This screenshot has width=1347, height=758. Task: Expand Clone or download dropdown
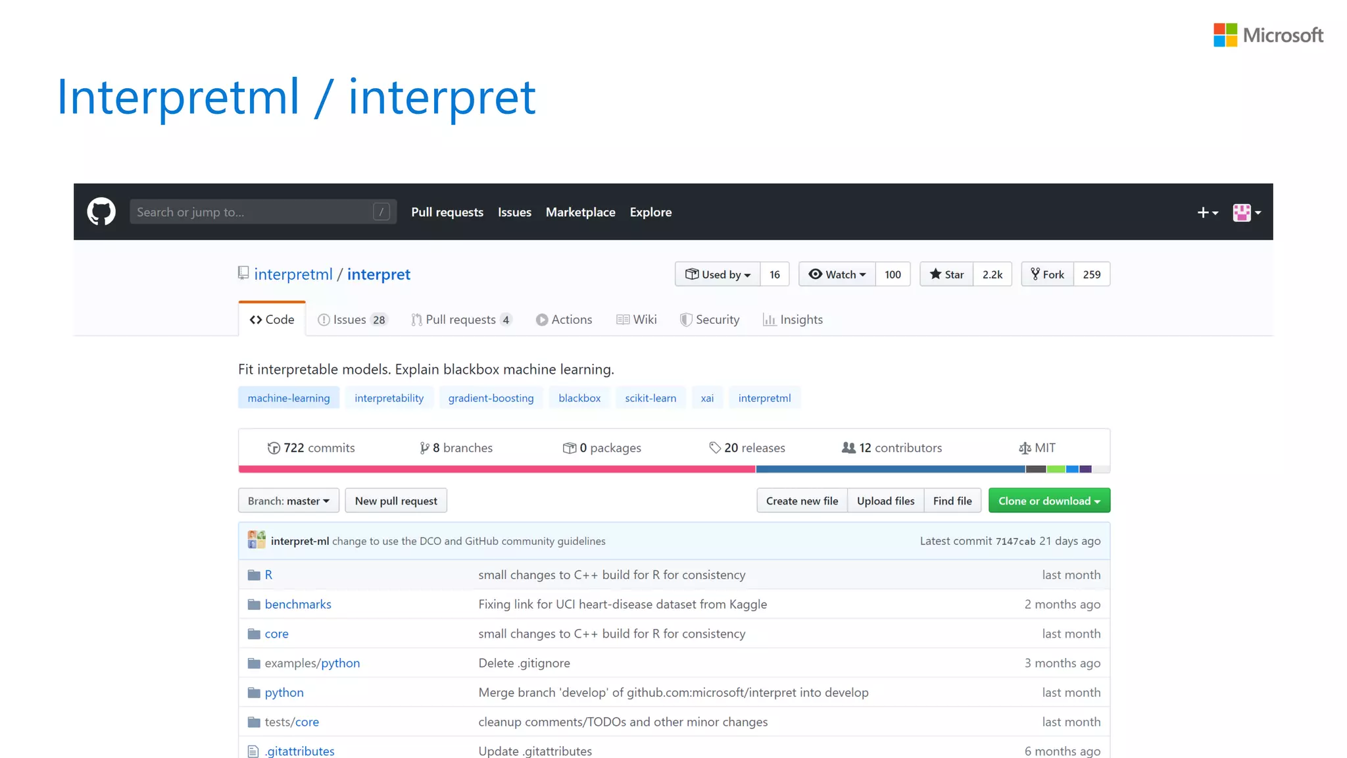tap(1050, 501)
